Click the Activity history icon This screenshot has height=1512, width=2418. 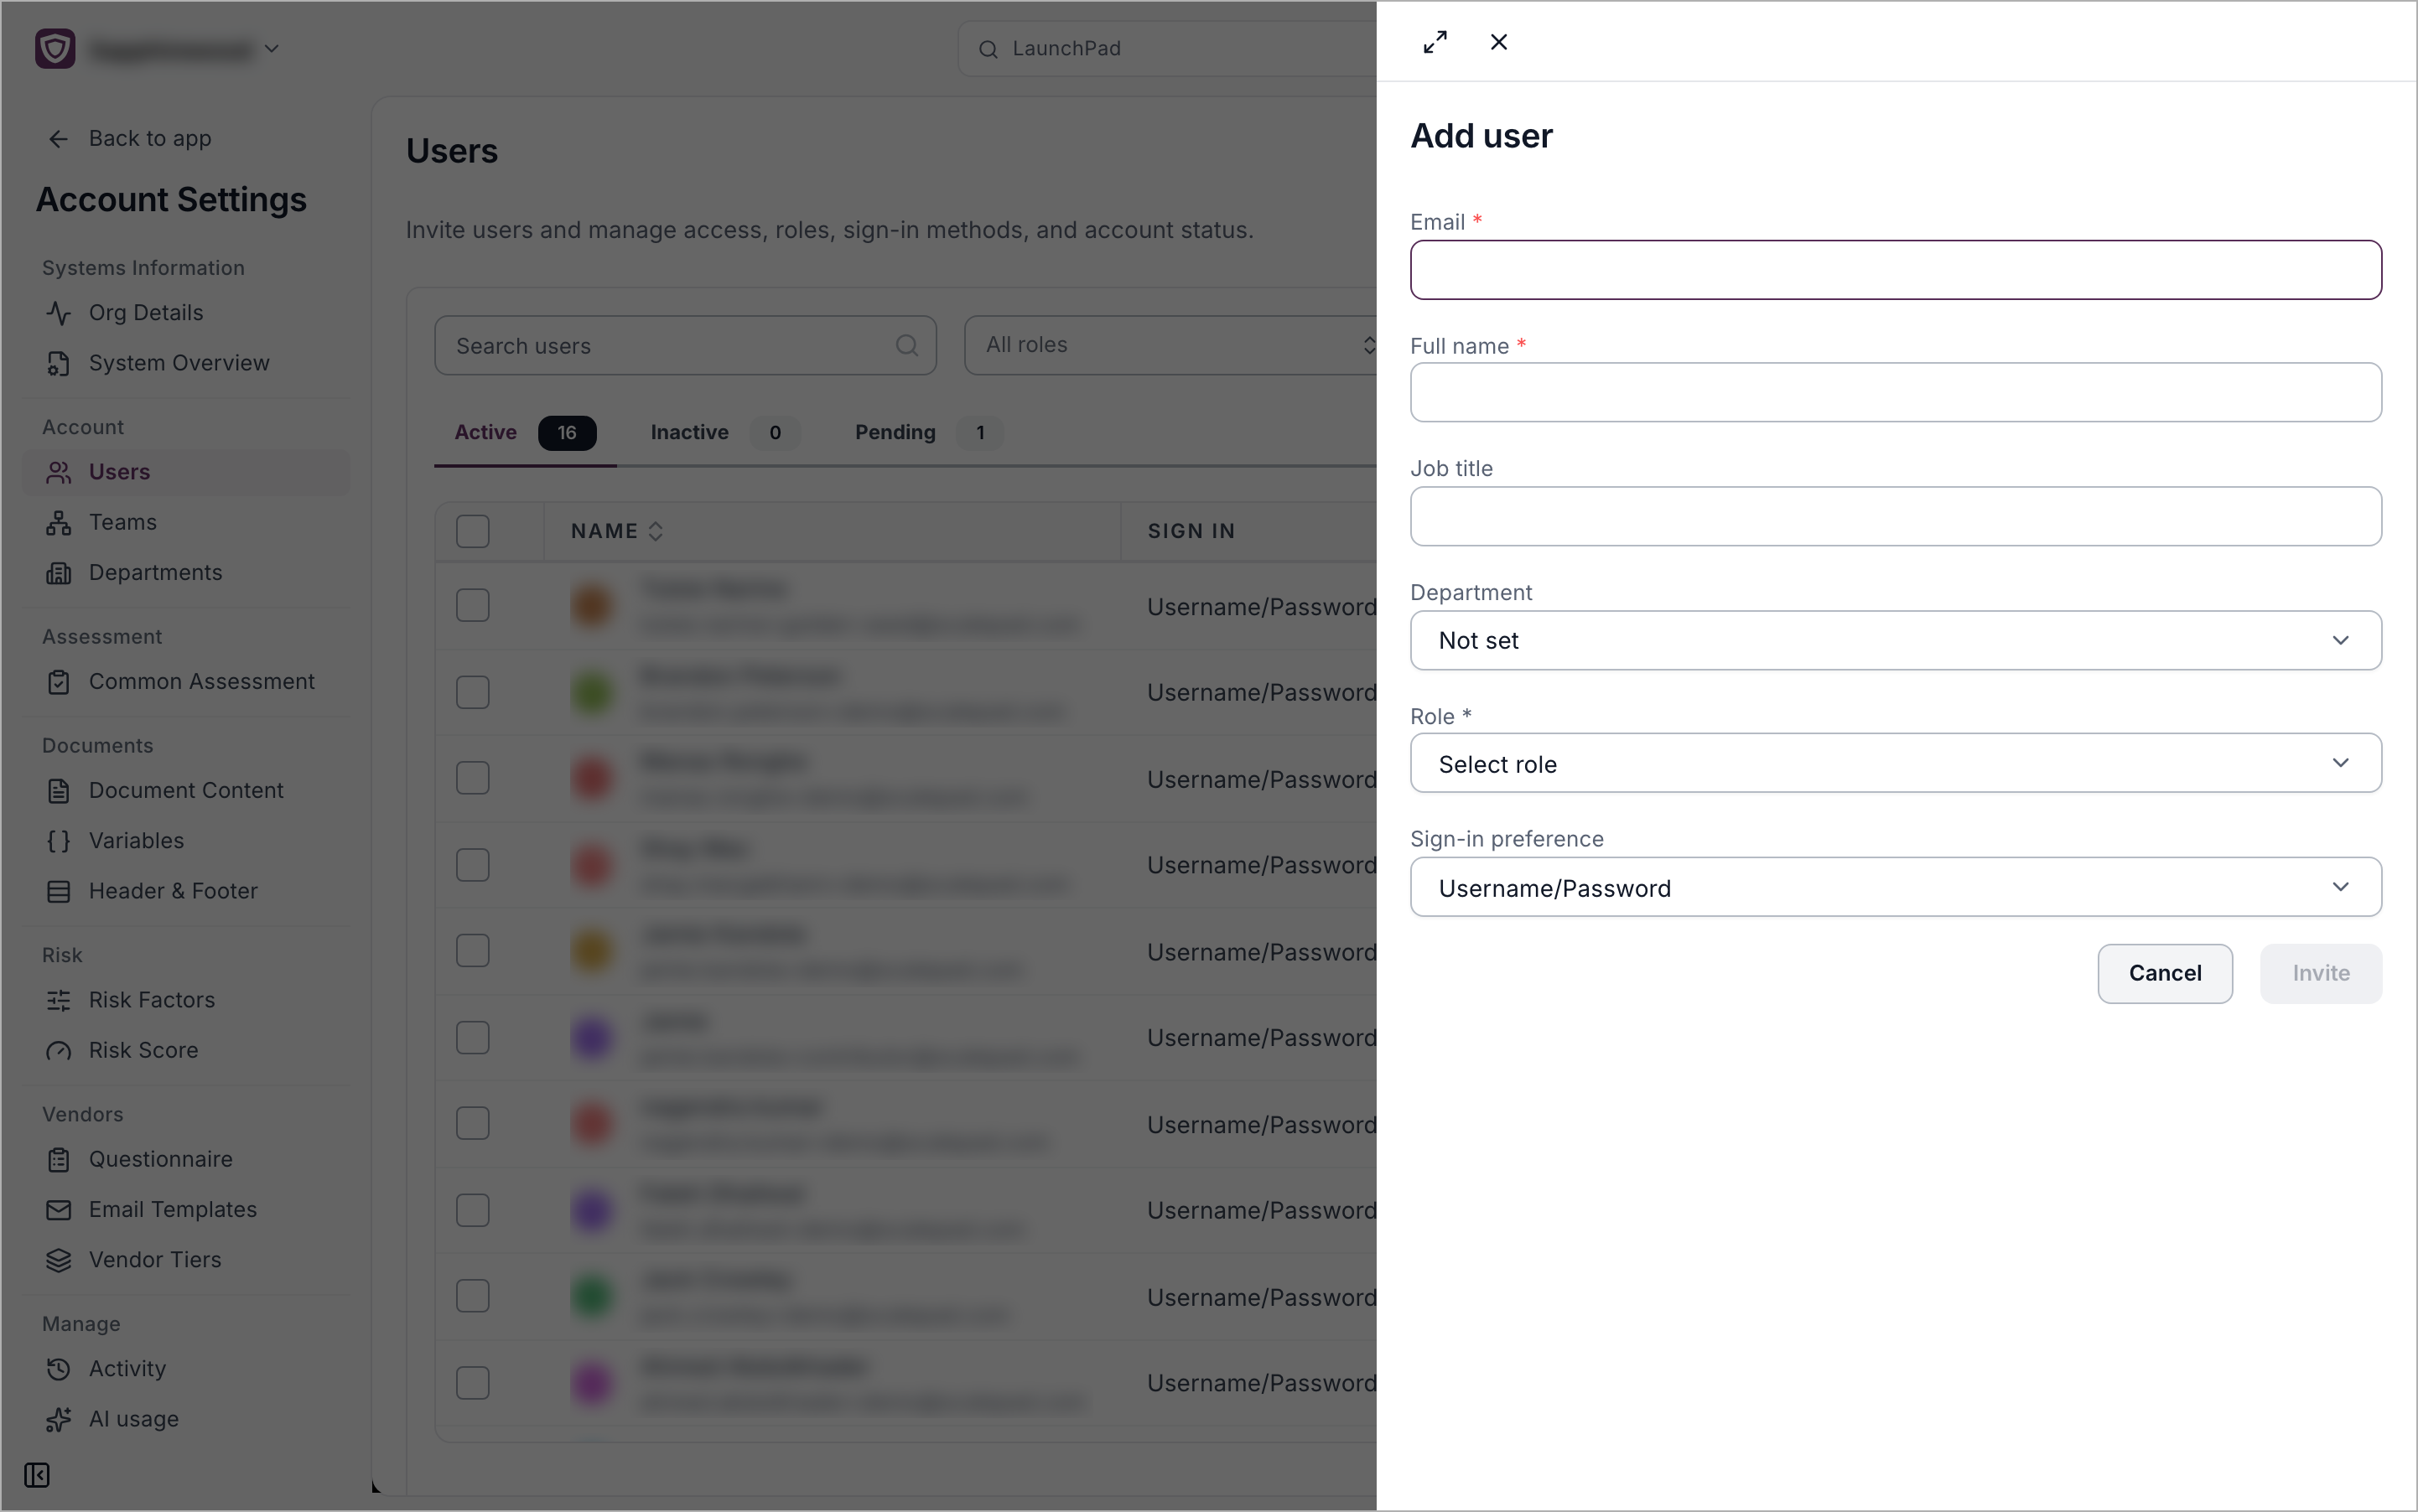(59, 1369)
